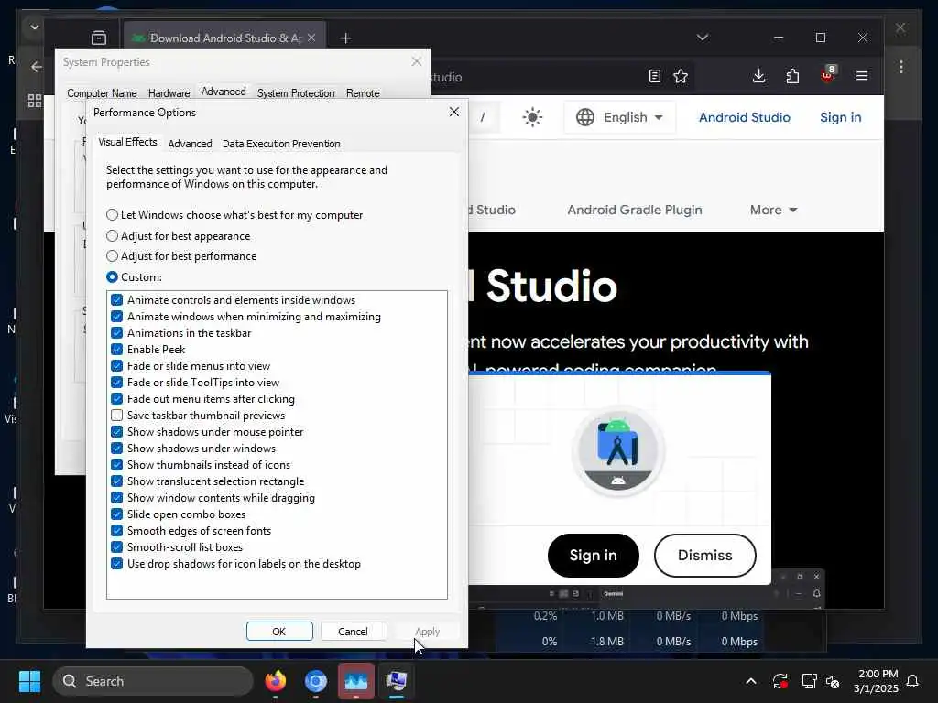
Task: Uncheck Smooth edges of screen fonts
Action: pyautogui.click(x=116, y=531)
